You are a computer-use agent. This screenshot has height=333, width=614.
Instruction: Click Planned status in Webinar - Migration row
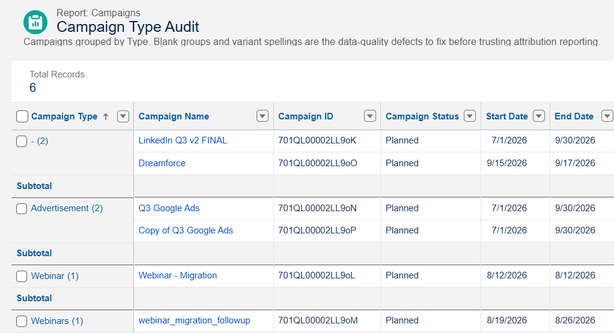tap(402, 275)
